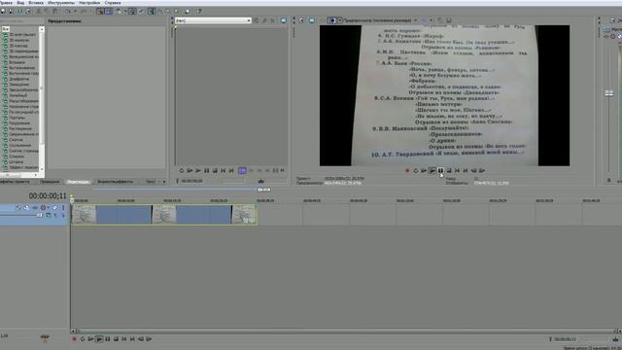Screen dimensions: 622x350
Task: Click the first clip thumbnail on timeline
Action: pos(84,215)
